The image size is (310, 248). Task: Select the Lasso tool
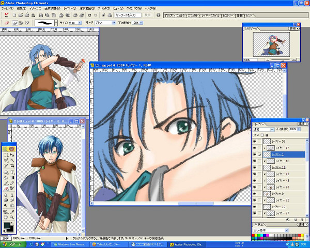(6, 160)
